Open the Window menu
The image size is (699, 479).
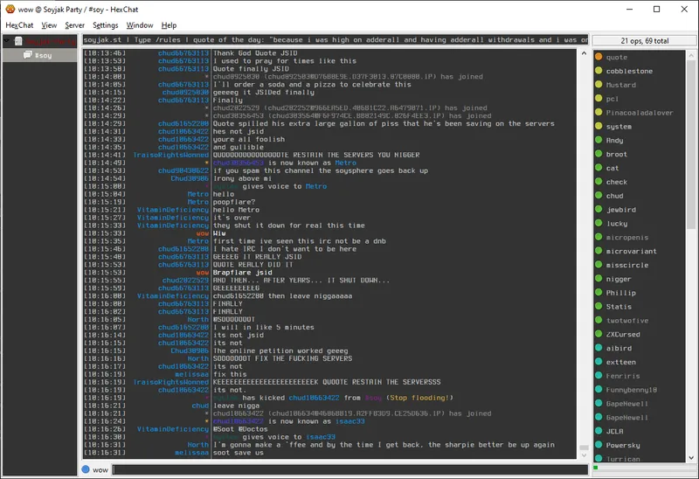click(140, 25)
